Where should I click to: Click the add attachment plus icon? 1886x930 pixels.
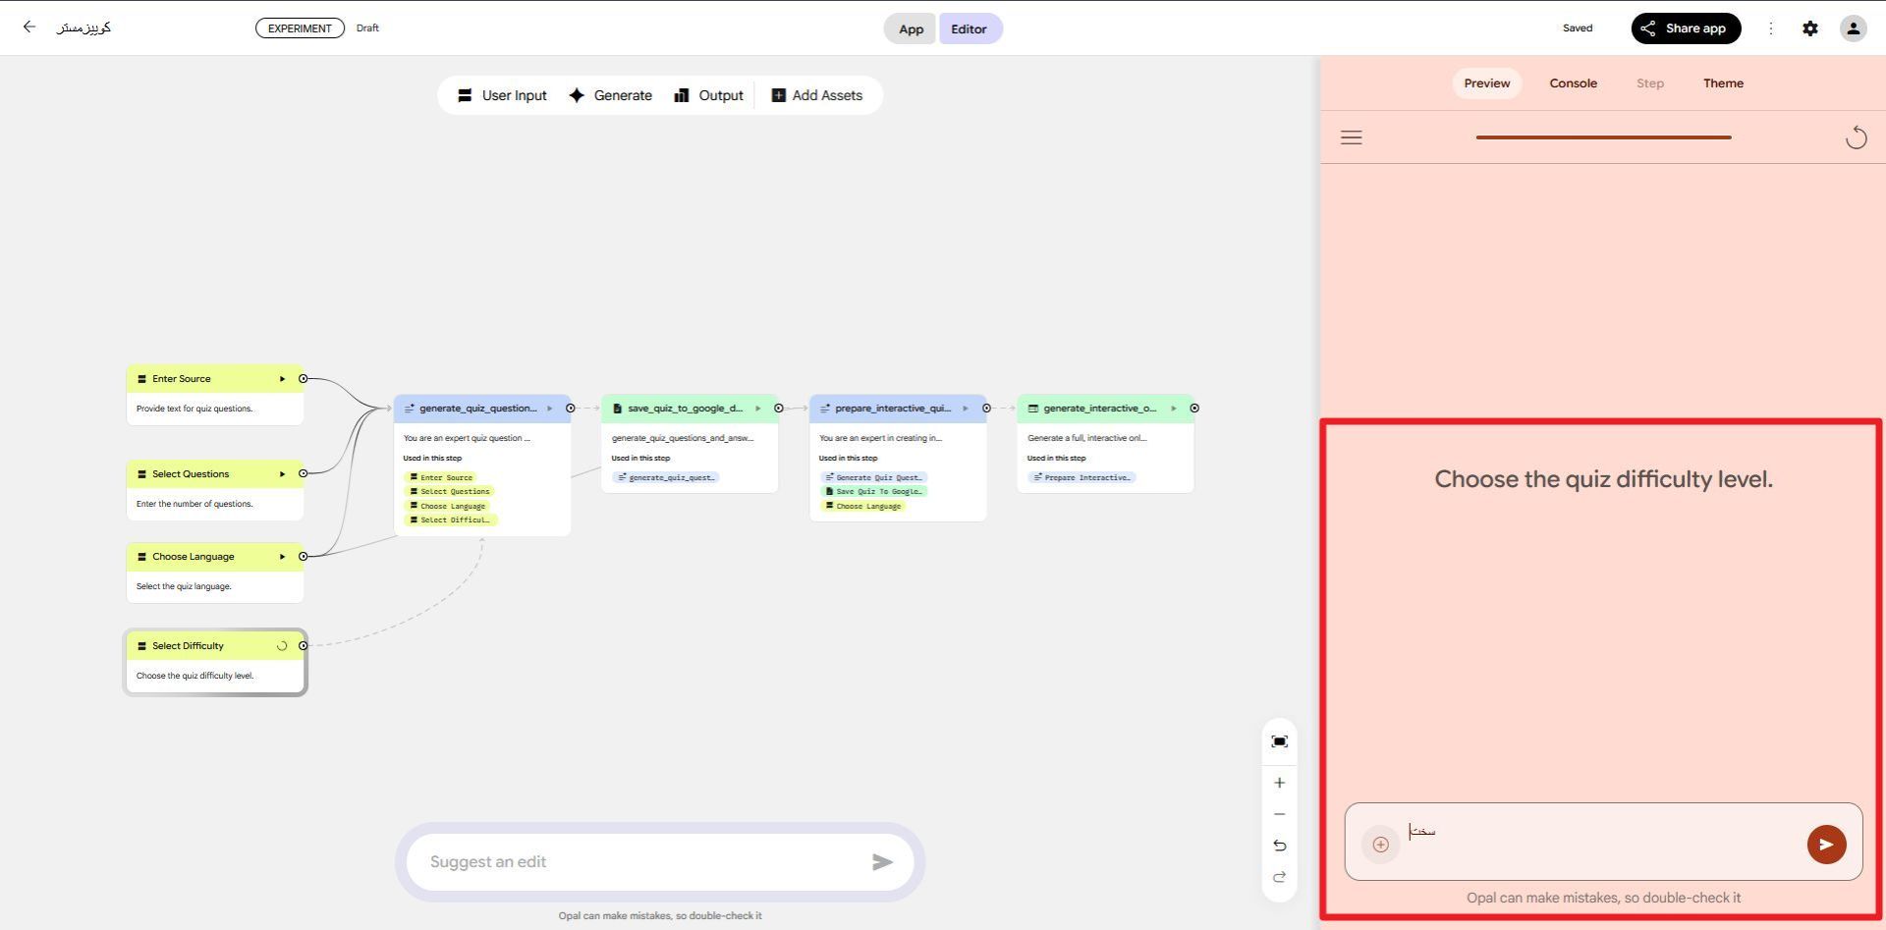click(x=1380, y=845)
